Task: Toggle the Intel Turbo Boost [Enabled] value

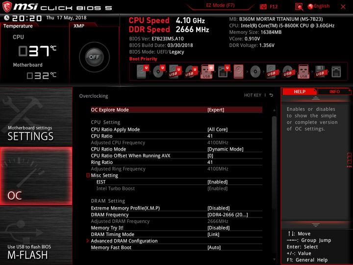Action: coord(218,188)
